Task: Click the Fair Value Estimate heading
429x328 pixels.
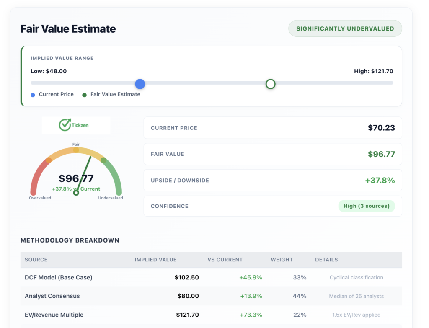Action: (68, 29)
